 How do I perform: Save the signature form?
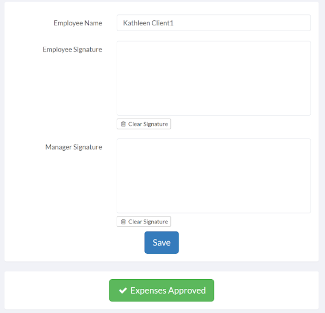tap(162, 242)
